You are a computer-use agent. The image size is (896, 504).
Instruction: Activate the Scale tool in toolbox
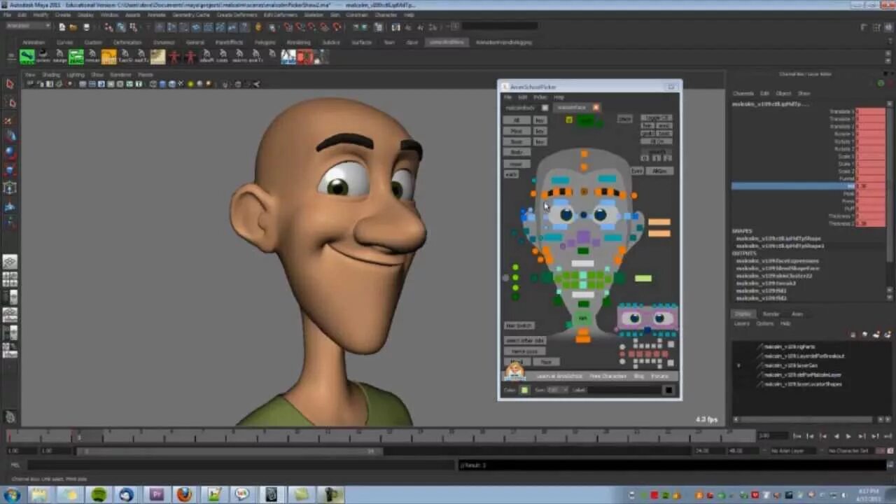[10, 169]
